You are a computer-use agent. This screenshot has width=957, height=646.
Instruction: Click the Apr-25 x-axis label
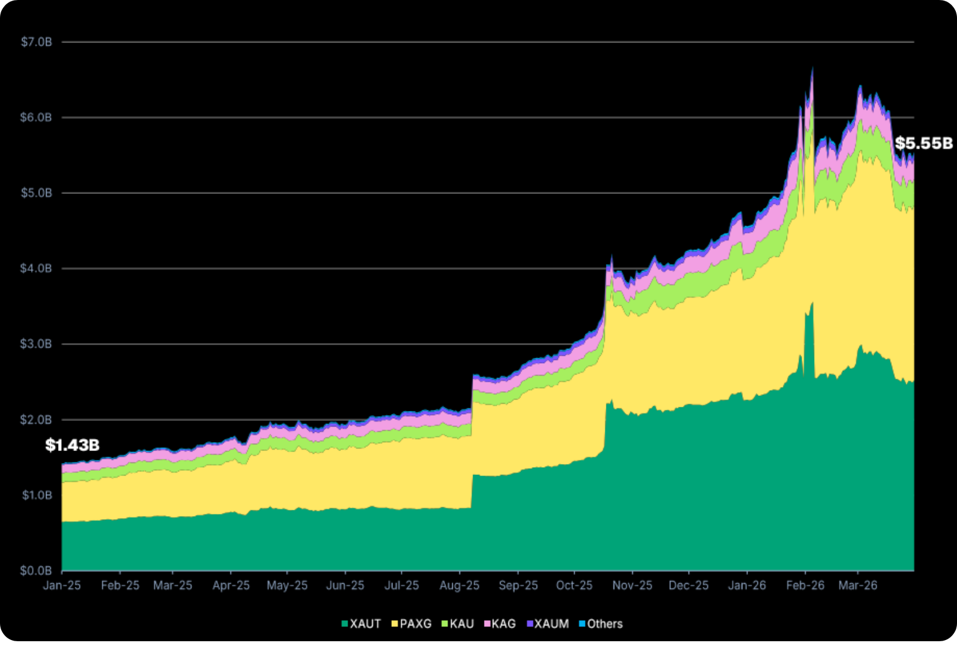231,586
